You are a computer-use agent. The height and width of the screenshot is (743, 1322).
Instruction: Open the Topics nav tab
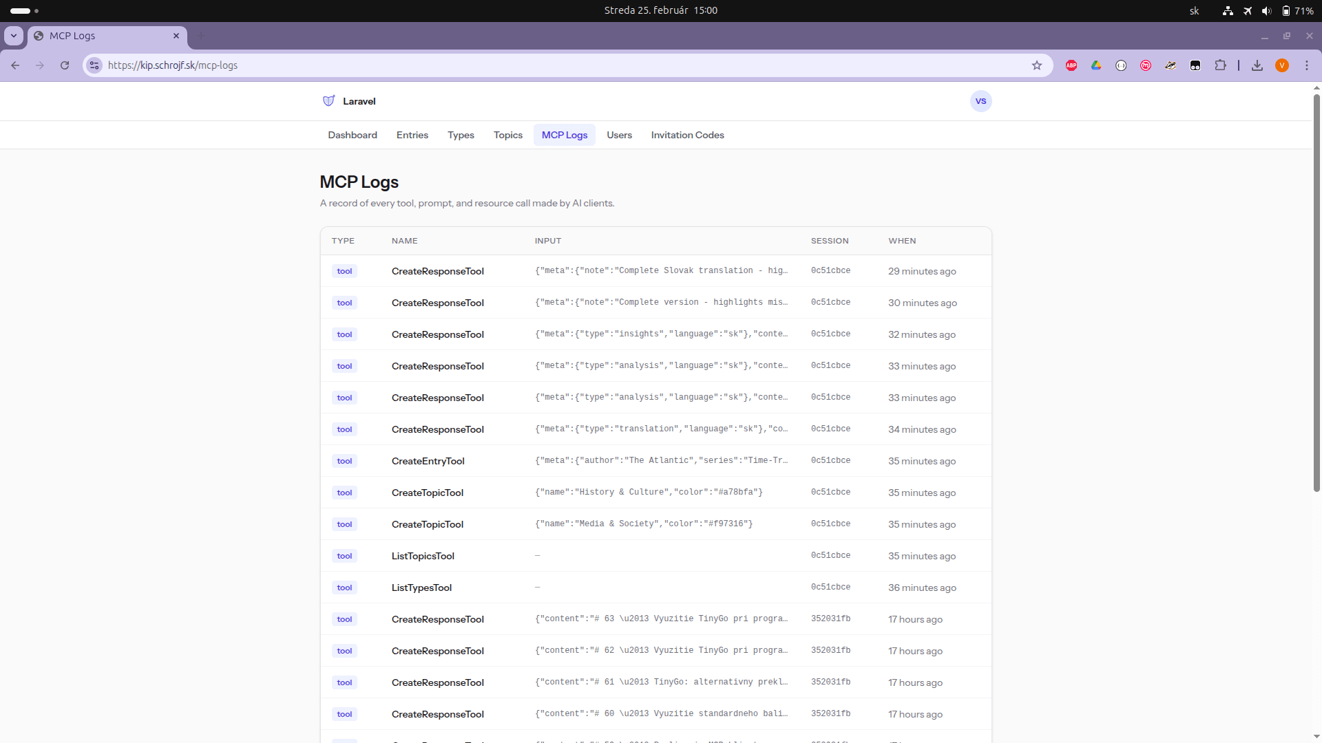pos(508,135)
